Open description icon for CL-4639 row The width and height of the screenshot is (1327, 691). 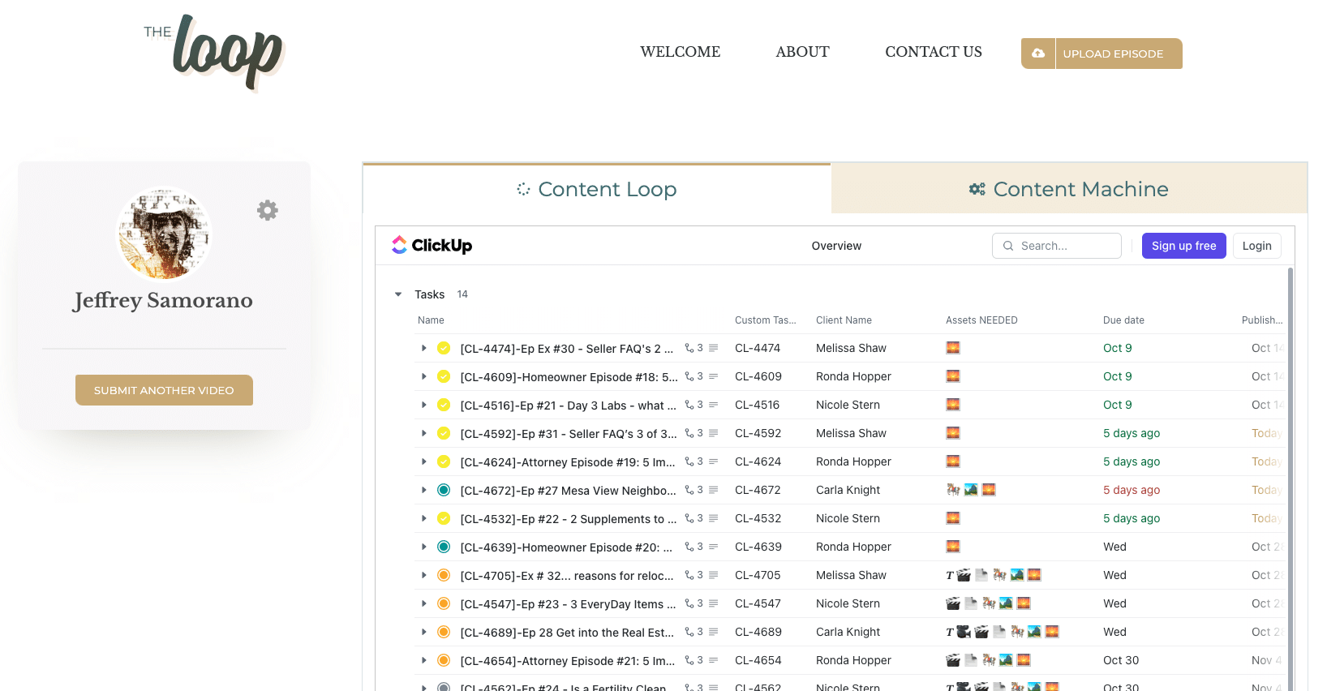(714, 547)
